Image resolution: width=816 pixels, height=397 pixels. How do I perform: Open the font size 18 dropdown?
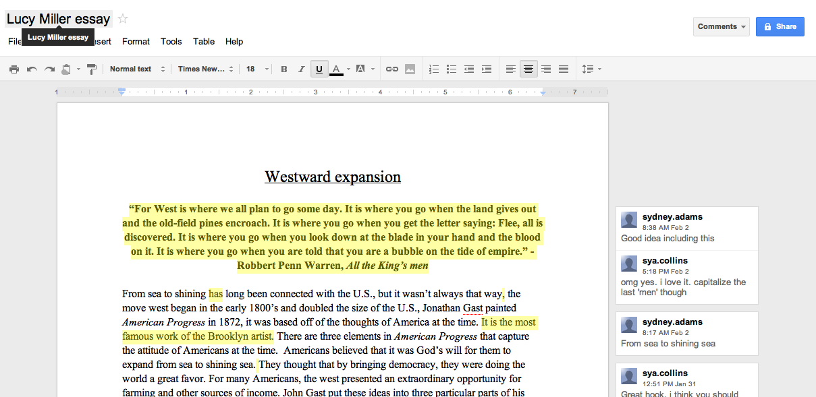(257, 69)
